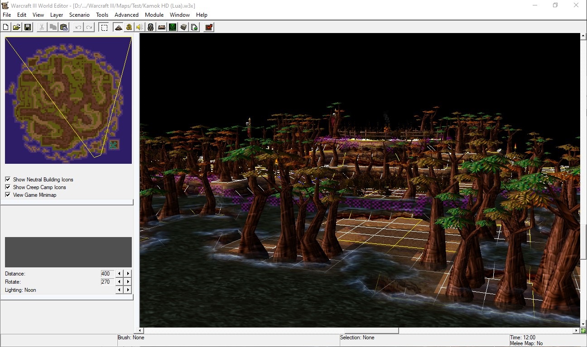
Task: Click the viewport scrollbar down arrow
Action: click(583, 324)
